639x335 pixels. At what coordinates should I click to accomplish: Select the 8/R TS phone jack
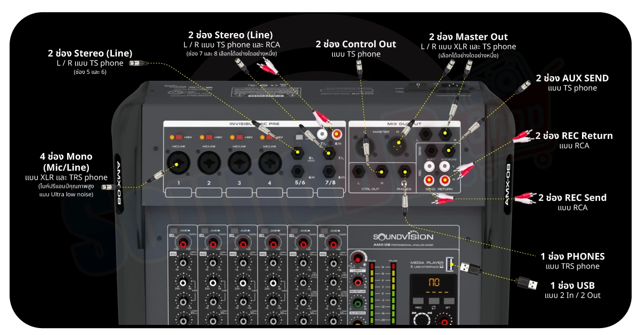[329, 172]
